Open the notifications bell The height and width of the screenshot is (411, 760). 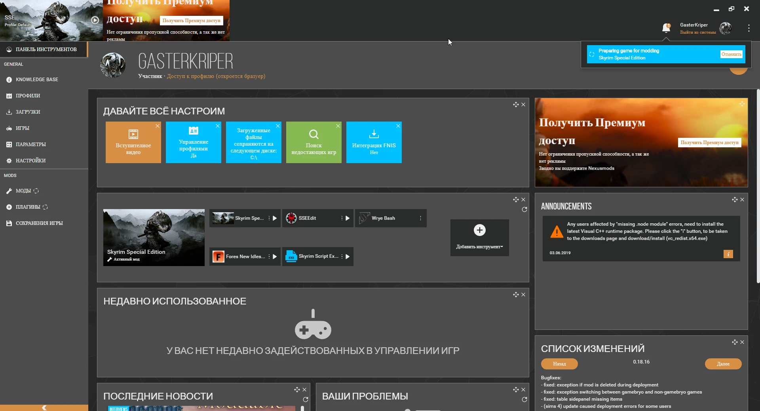coord(666,28)
